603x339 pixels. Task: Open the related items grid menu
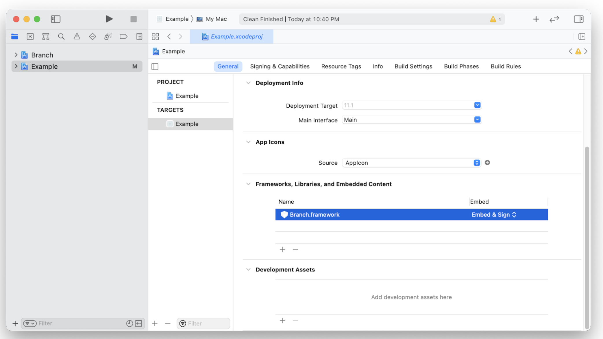[156, 36]
